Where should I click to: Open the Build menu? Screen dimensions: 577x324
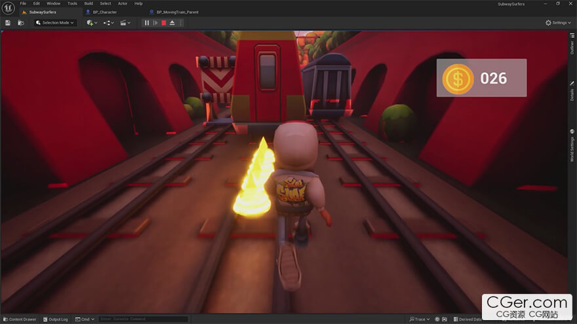tap(89, 3)
